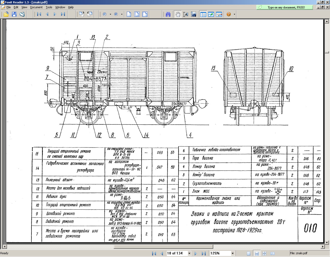
Task: Click Foxit Reader title bar app icon
Action: 3,2
